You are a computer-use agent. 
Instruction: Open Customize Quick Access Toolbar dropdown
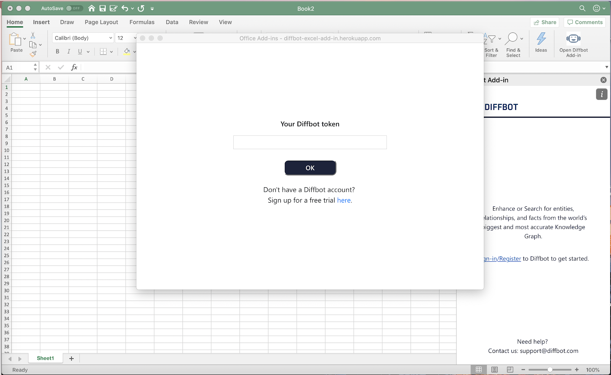pyautogui.click(x=152, y=8)
